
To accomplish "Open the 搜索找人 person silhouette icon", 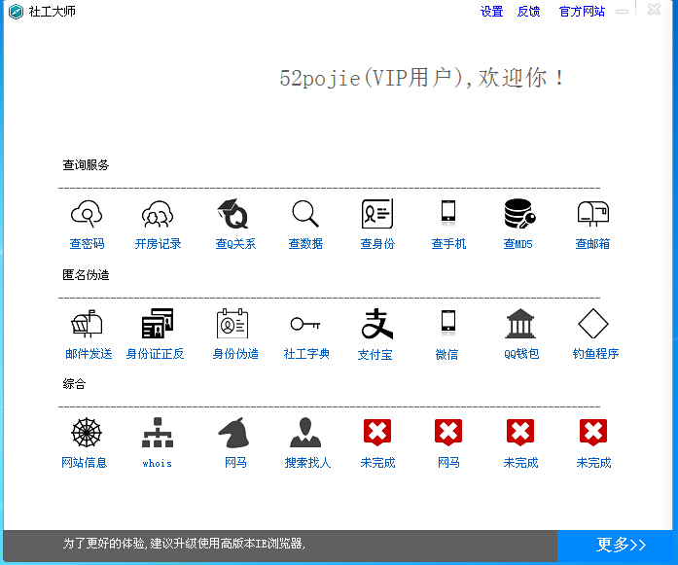I will point(305,433).
